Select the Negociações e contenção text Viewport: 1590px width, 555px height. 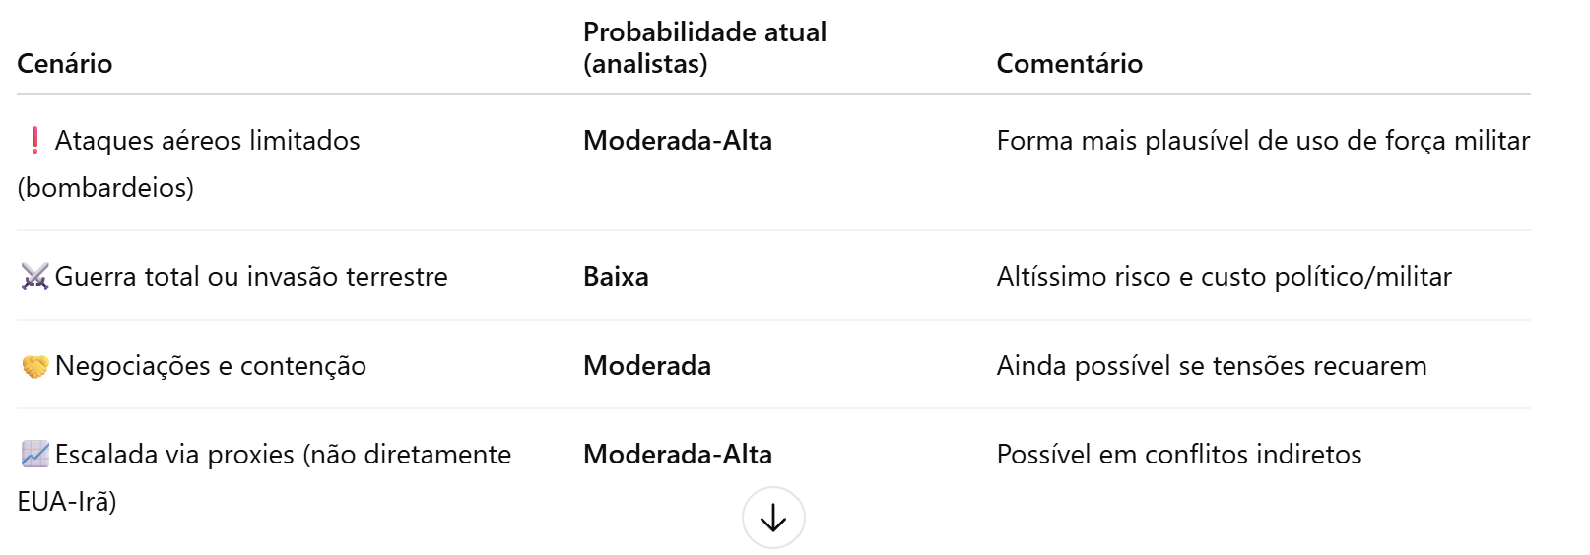[x=211, y=366]
